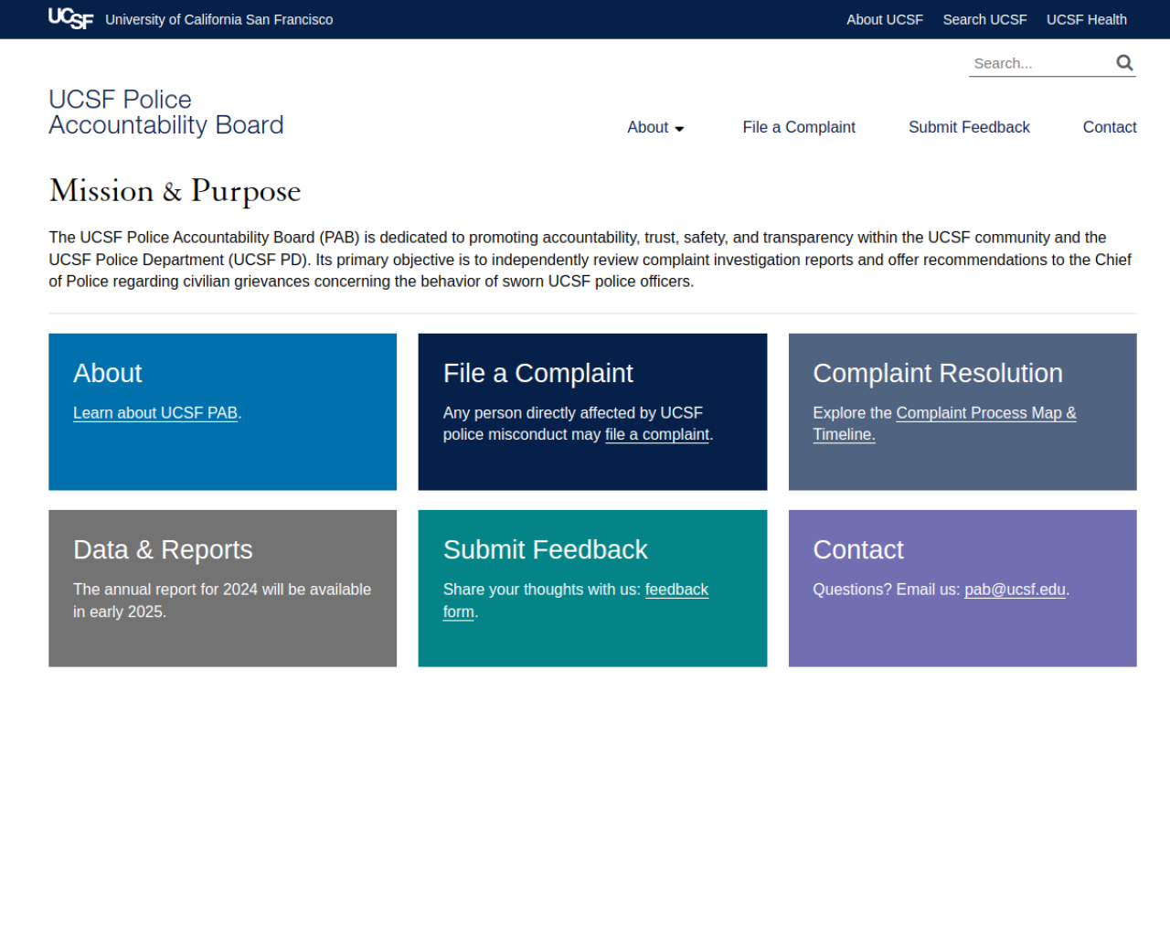Open Submit Feedback nav item

(969, 127)
